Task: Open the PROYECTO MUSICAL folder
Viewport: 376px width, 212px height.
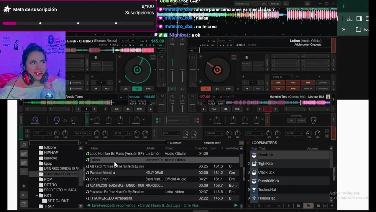Action: [x=61, y=190]
